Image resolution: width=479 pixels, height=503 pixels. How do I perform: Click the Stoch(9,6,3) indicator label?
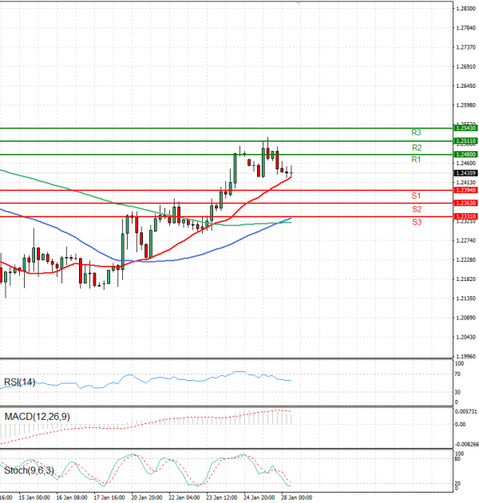pos(29,470)
